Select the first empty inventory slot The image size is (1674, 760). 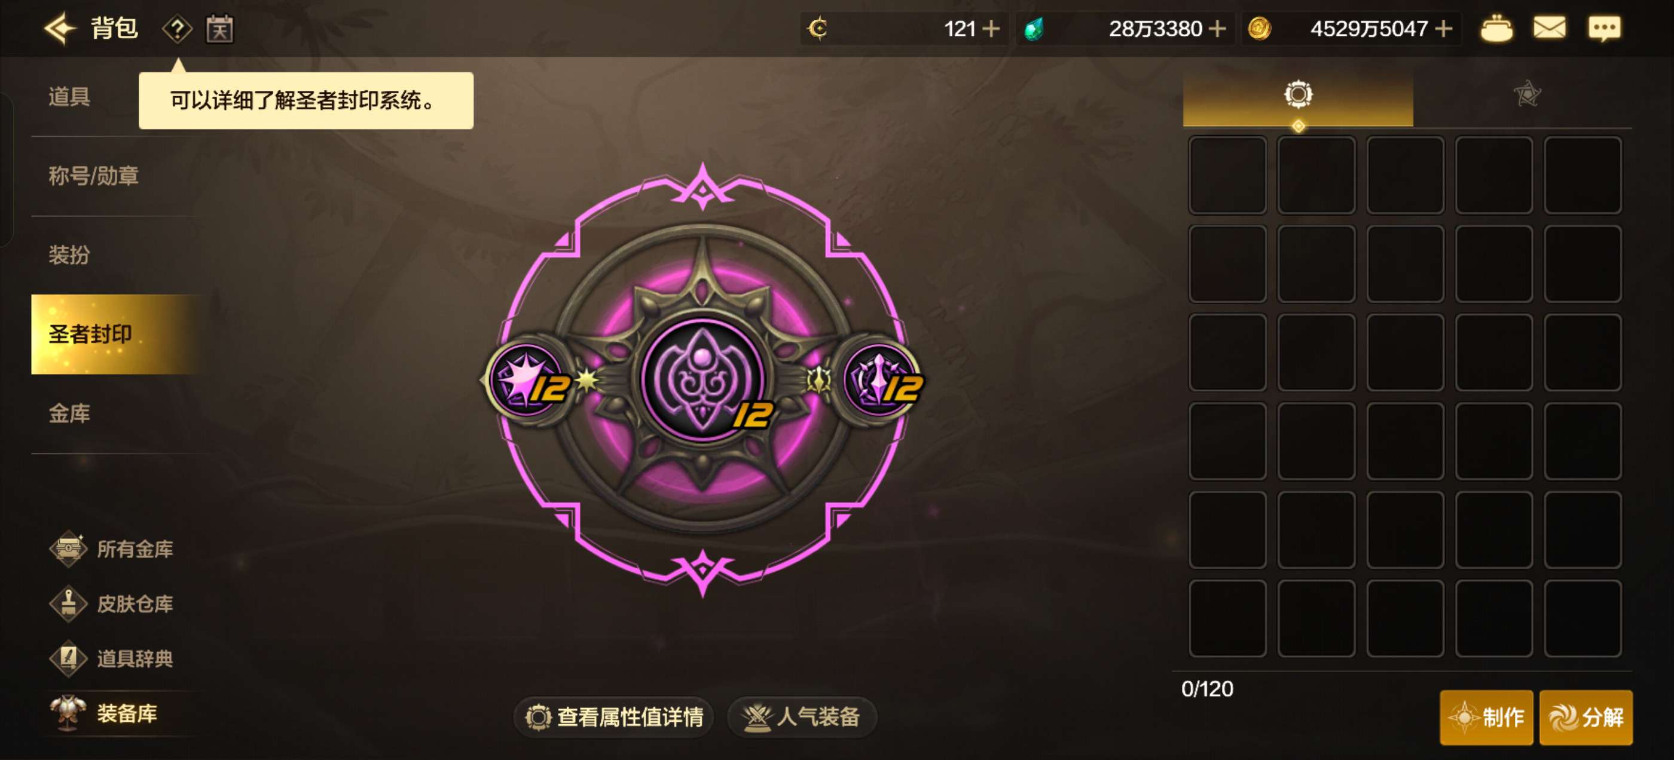tap(1227, 176)
